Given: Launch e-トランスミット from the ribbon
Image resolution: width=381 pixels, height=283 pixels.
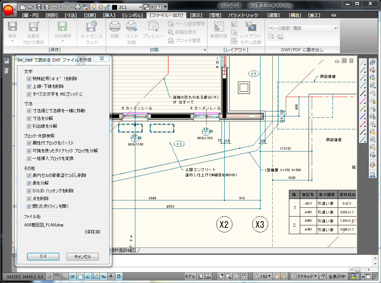Looking at the screenshot, I should (x=92, y=26).
